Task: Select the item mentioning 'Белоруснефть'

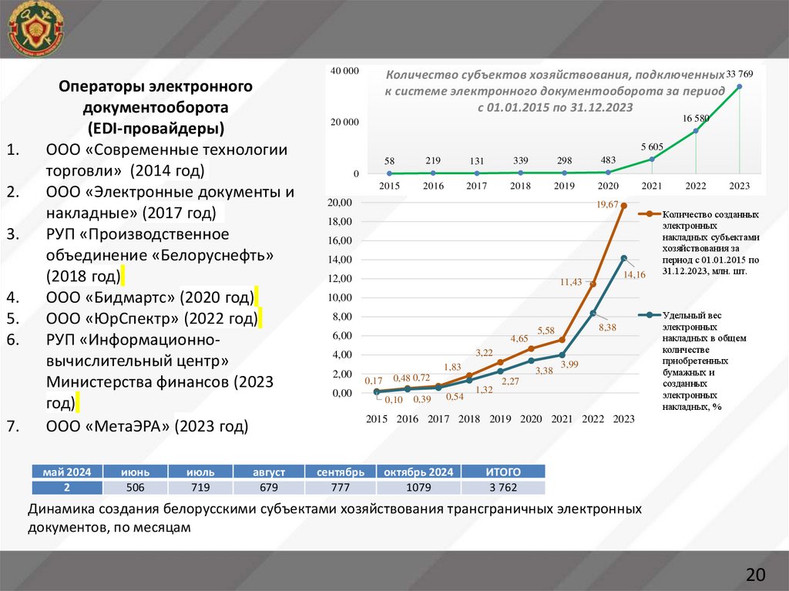Action: click(x=159, y=255)
